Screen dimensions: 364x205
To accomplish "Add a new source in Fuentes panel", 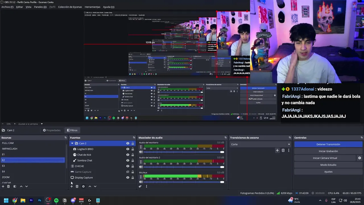I will point(71,186).
